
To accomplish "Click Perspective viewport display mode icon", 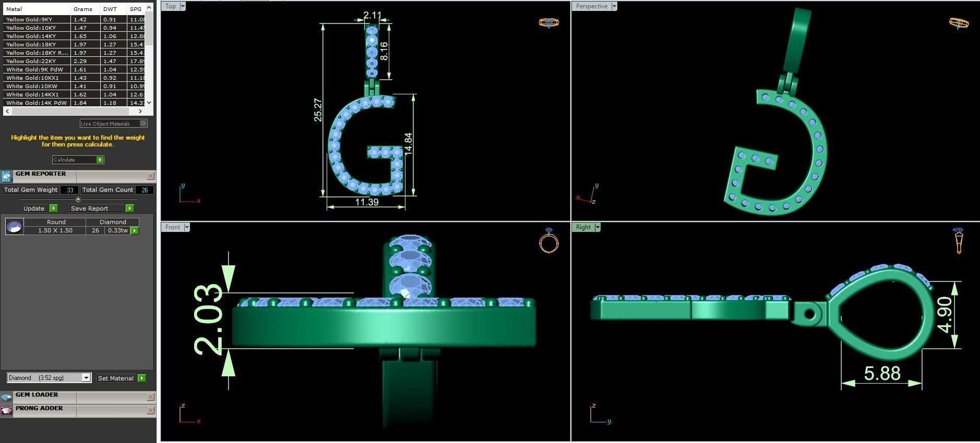I will pyautogui.click(x=959, y=22).
